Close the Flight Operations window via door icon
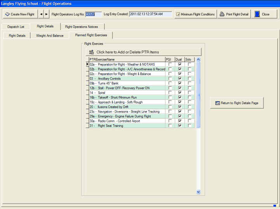 (x=262, y=14)
